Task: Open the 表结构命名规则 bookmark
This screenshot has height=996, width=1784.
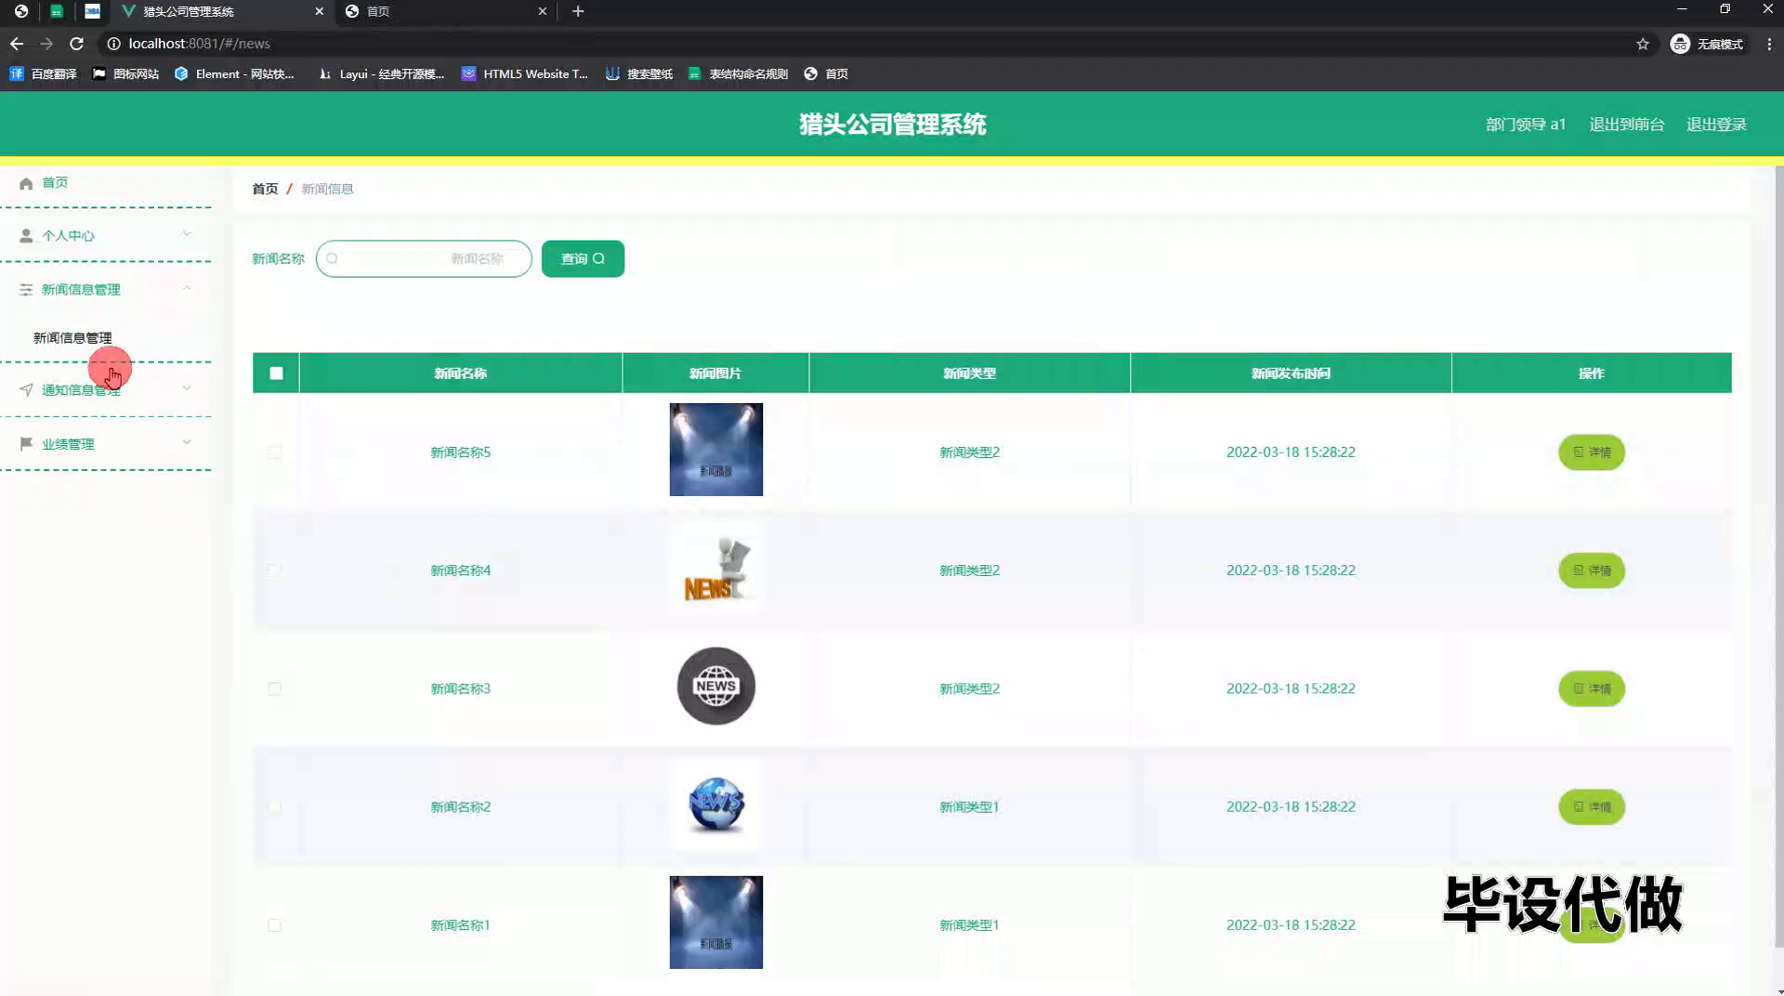Action: 739,74
